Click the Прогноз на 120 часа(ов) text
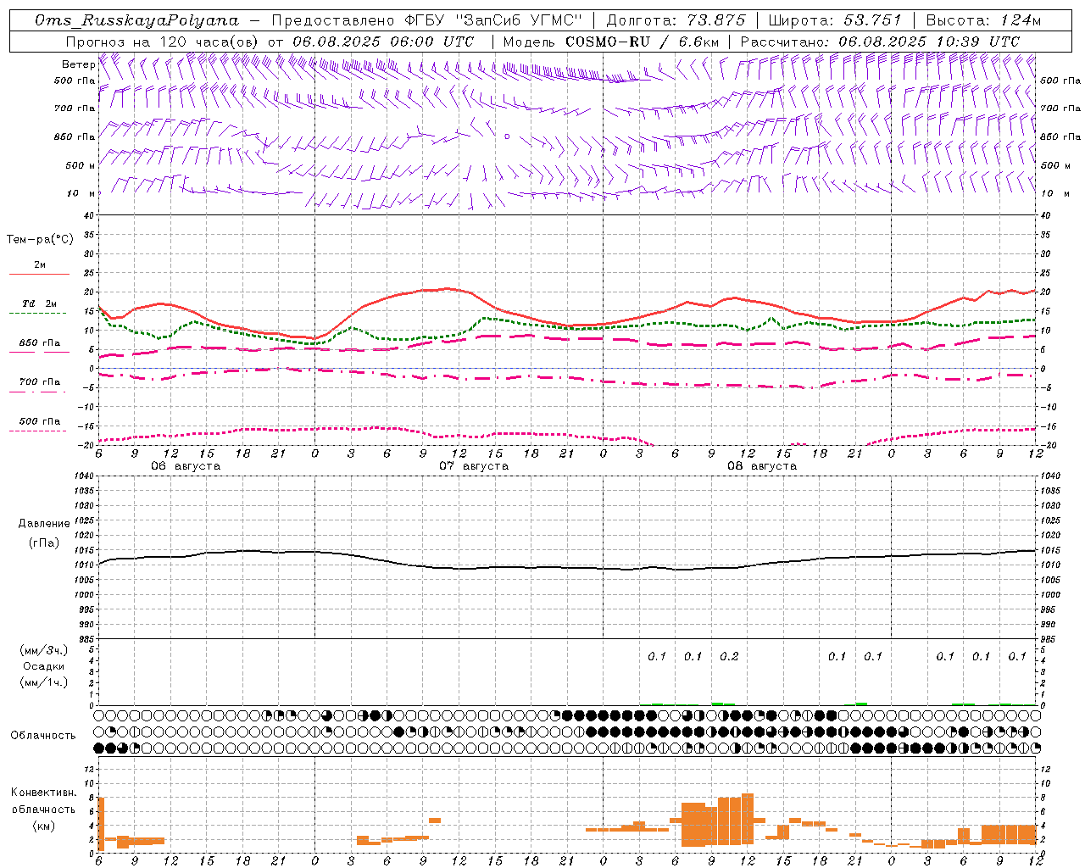Viewport: 1085px width, 868px height. tap(164, 42)
